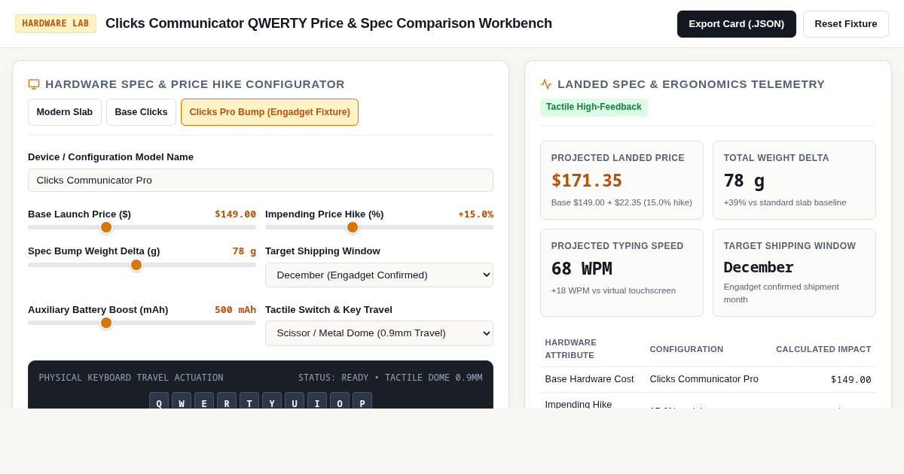904x474 pixels.
Task: Click the 68 WPM typing speed value
Action: (582, 269)
